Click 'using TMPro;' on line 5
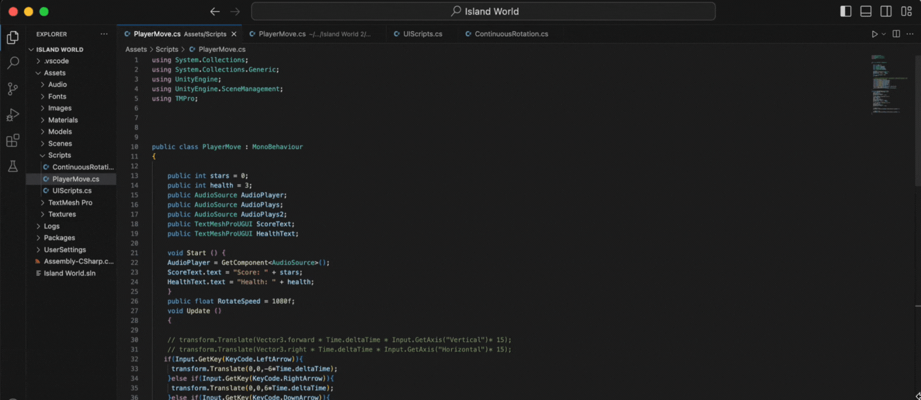The image size is (921, 400). (175, 98)
